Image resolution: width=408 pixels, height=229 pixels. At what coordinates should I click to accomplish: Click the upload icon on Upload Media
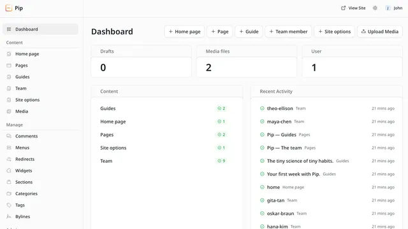click(363, 31)
